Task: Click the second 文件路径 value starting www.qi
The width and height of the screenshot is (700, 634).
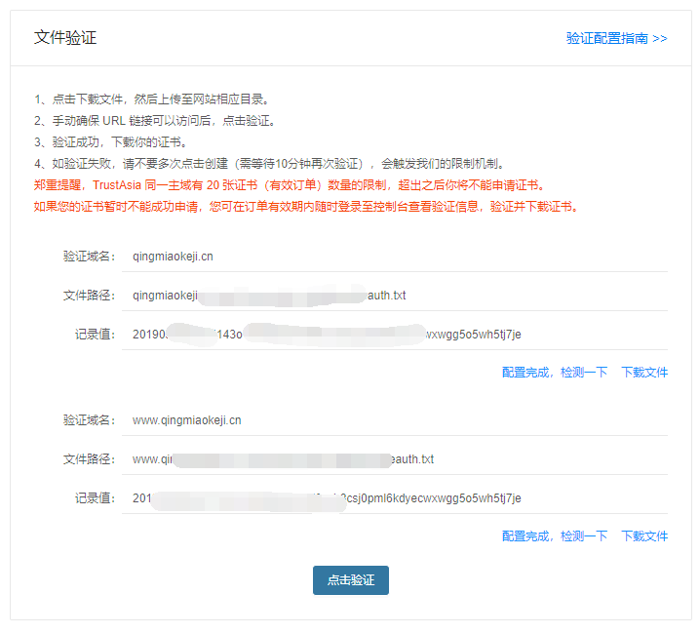Action: [283, 459]
